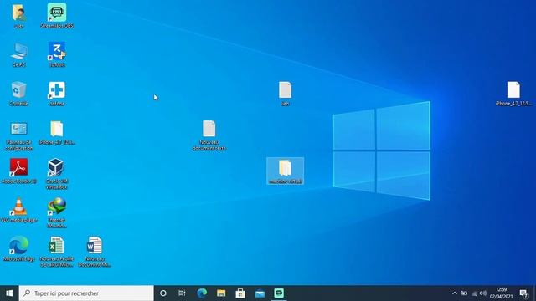This screenshot has width=536, height=301.
Task: Select the Panneau de configuration icon
Action: click(x=19, y=135)
